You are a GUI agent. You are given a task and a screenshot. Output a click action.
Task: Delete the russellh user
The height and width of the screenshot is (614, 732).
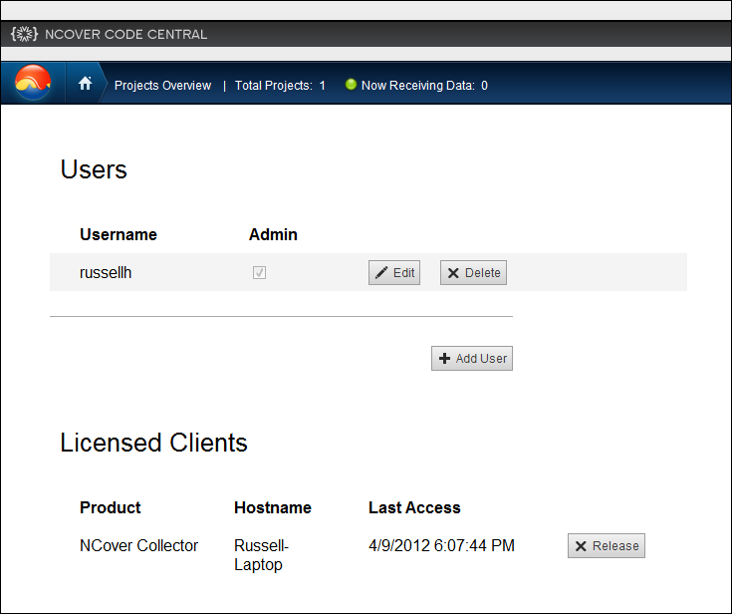tap(473, 273)
